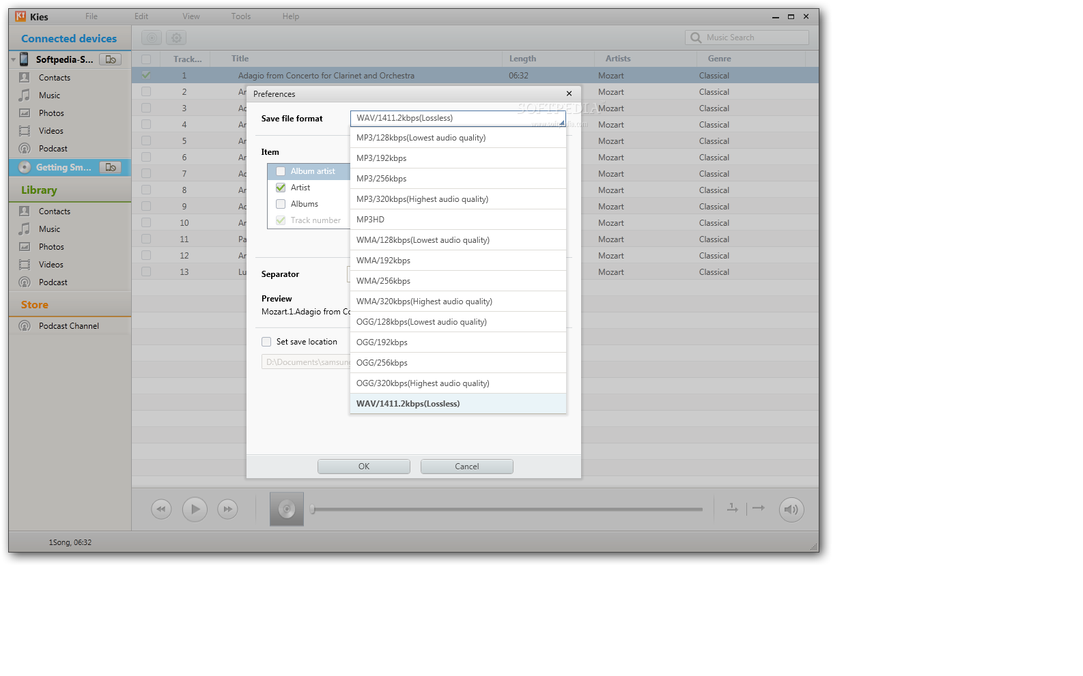Open the Tools menu
The width and height of the screenshot is (1083, 676).
pos(241,16)
